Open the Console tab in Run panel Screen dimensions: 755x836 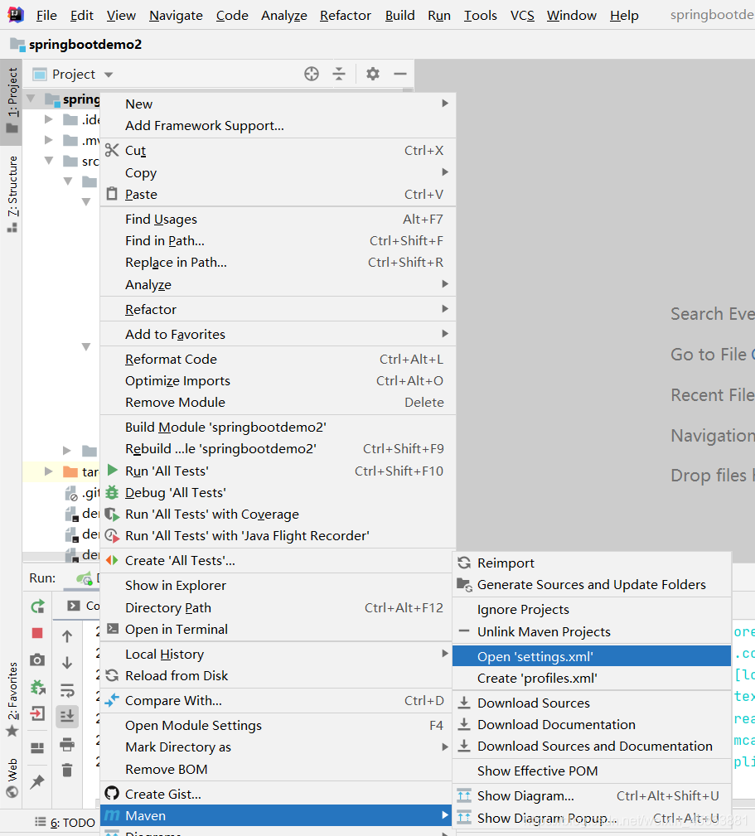[x=85, y=606]
